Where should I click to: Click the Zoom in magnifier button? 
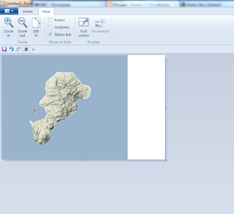(x=9, y=28)
